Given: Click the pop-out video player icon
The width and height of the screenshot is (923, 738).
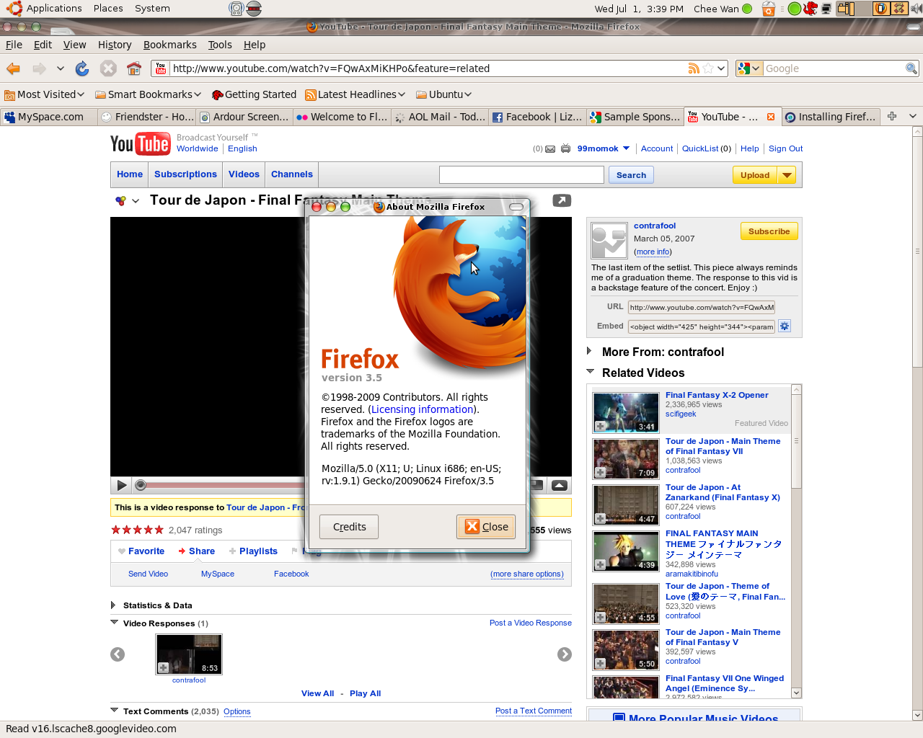Looking at the screenshot, I should tap(562, 200).
